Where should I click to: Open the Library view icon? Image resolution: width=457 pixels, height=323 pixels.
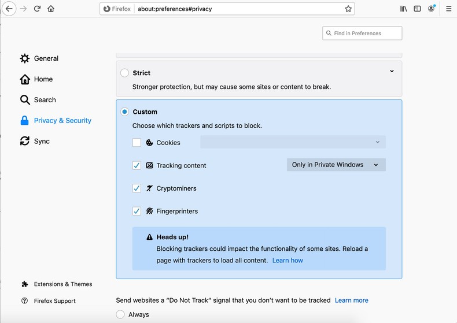[x=404, y=9]
